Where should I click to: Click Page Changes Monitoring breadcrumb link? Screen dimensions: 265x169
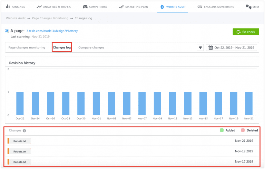coord(50,18)
